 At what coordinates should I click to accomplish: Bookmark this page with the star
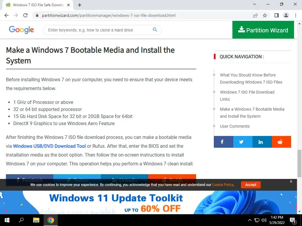[x=265, y=15]
